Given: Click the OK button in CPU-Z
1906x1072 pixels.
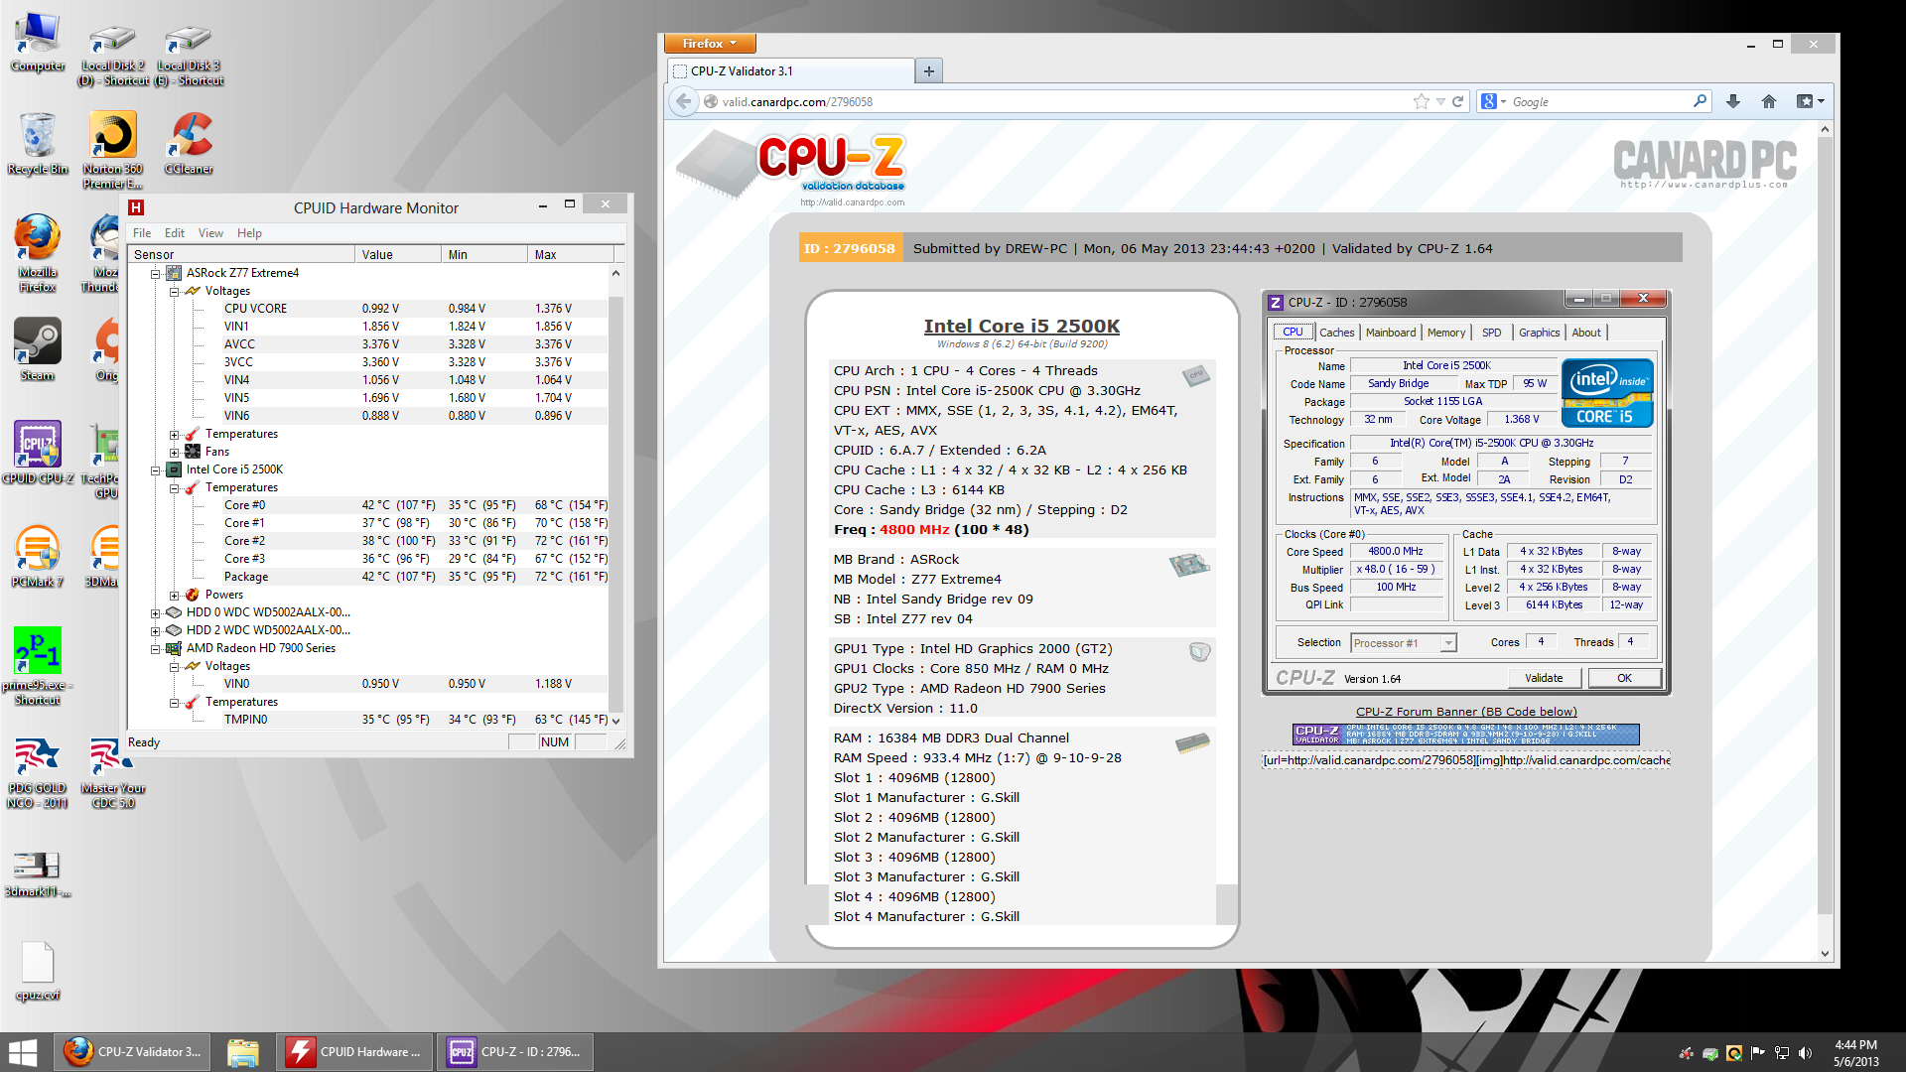Looking at the screenshot, I should [1624, 678].
